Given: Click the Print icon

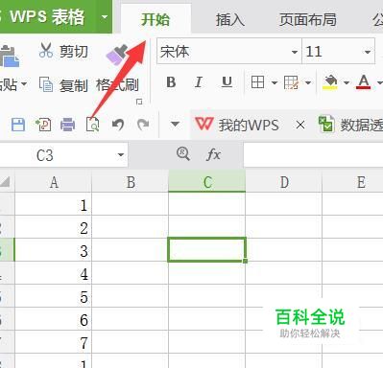Looking at the screenshot, I should (x=68, y=125).
